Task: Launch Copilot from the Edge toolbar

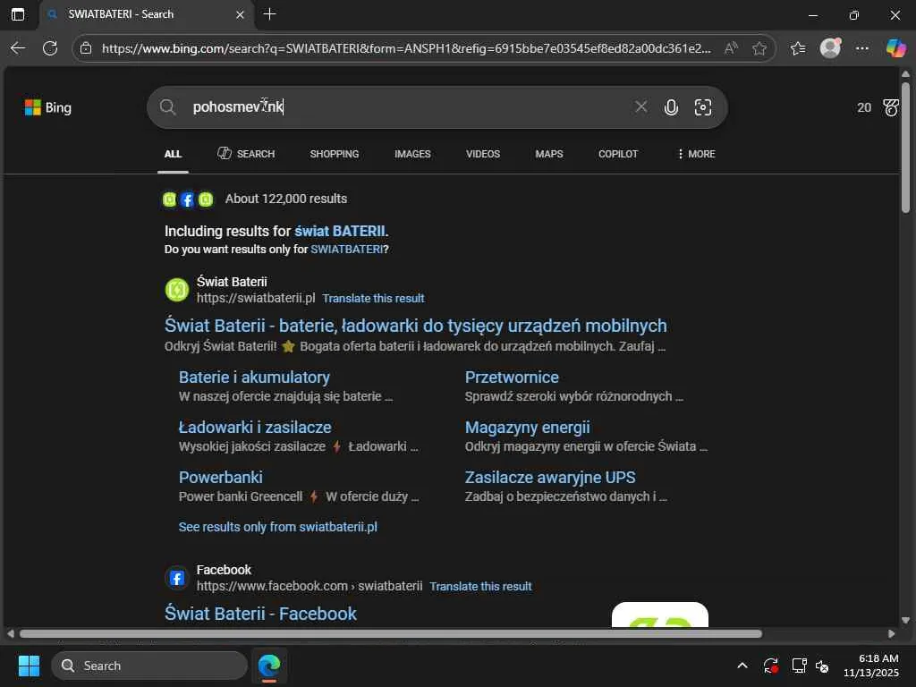Action: pos(895,48)
